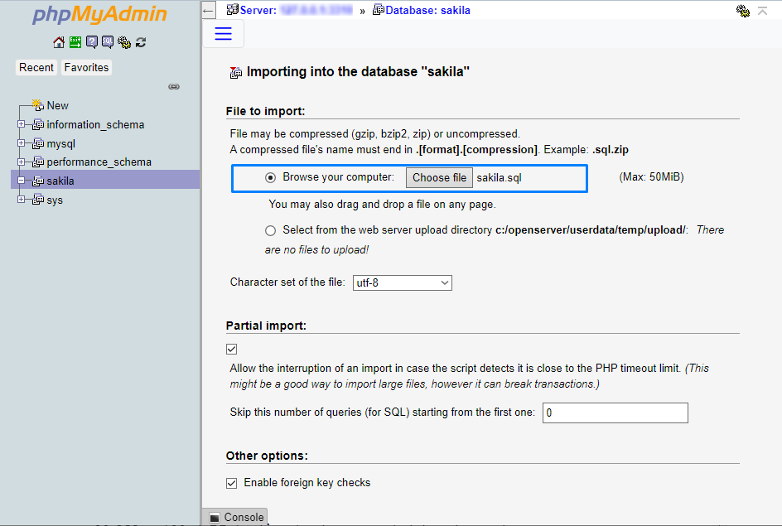Open the hamburger menu above the import page
The image size is (782, 526).
point(223,34)
